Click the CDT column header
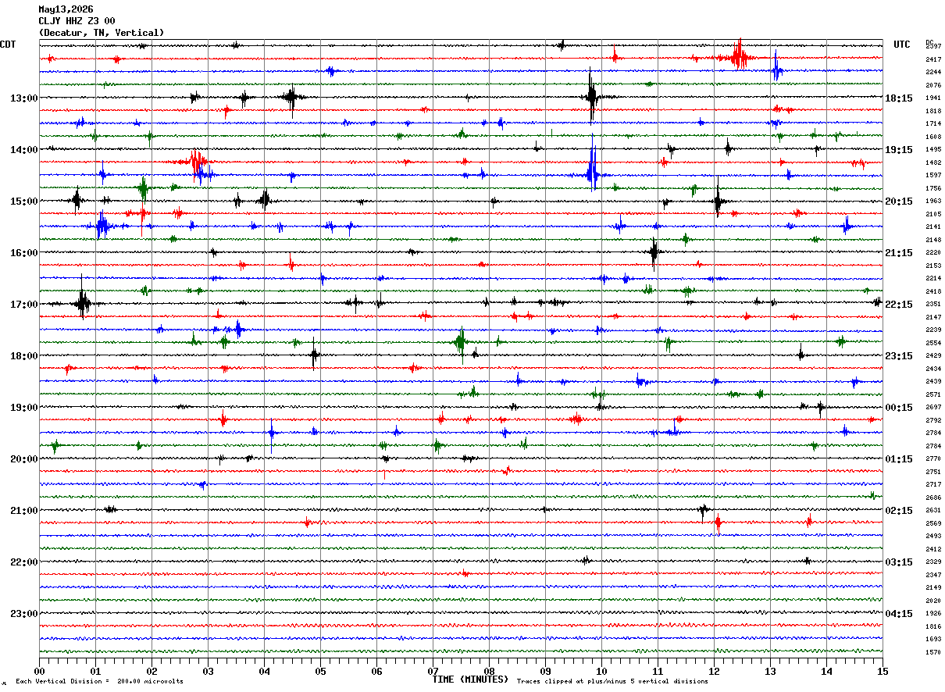The height and width of the screenshot is (692, 945). tap(8, 45)
